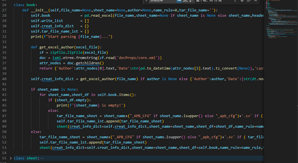Toggle Match Case in the find widget
Screen dimensions: 298x163
(179, 1)
